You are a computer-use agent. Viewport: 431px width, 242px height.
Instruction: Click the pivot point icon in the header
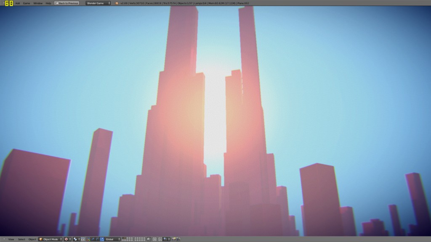(67, 239)
